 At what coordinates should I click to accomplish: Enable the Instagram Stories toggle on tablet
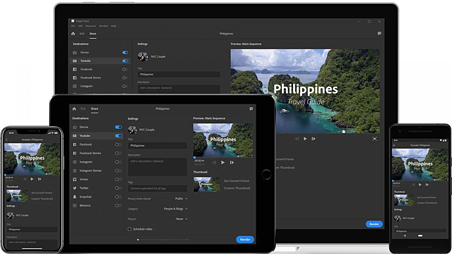(118, 171)
